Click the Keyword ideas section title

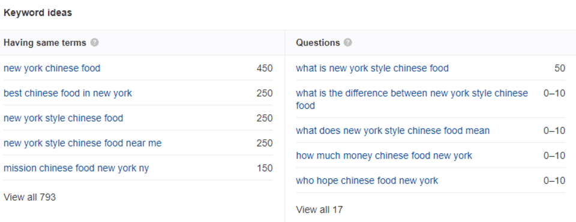pos(37,13)
